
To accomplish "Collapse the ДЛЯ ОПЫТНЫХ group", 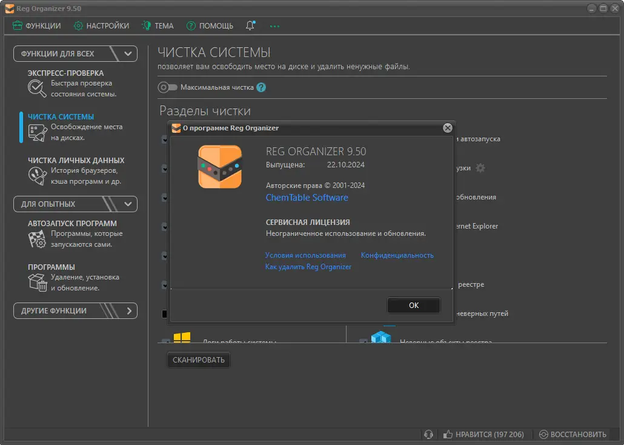I will pyautogui.click(x=75, y=204).
